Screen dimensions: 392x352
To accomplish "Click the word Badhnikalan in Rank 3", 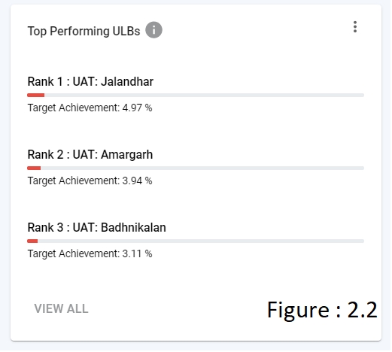I will [x=133, y=227].
